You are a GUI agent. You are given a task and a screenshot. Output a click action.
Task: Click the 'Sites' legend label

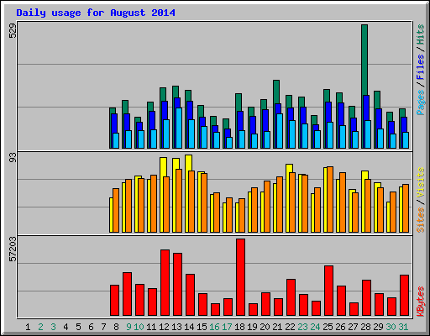pos(421,220)
